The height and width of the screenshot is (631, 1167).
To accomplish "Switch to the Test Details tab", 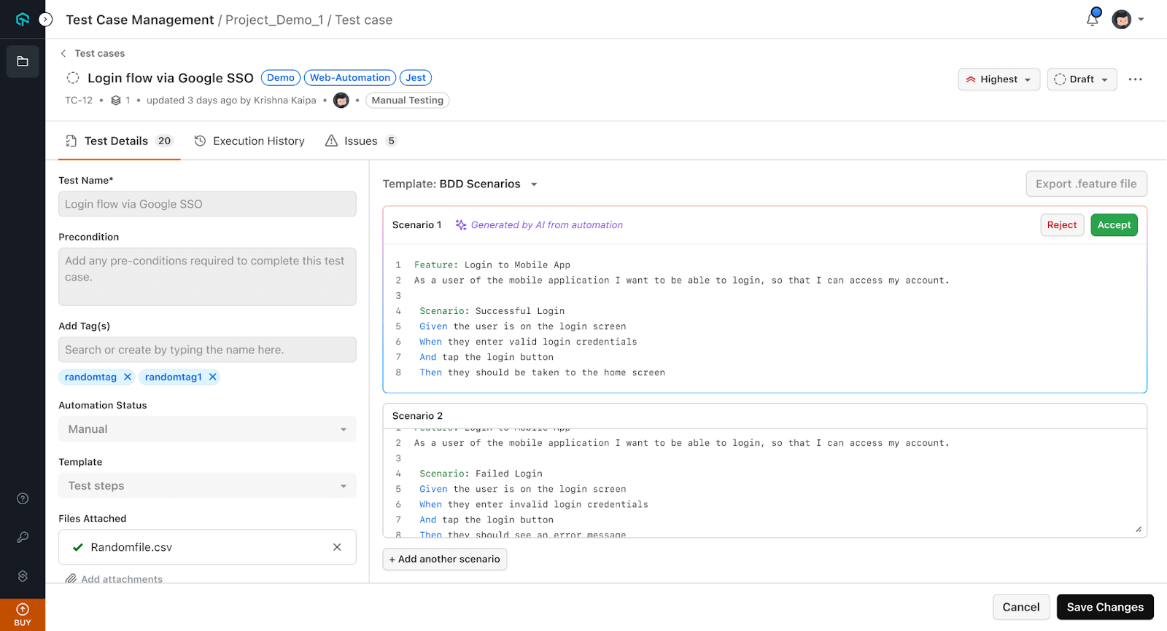I will click(119, 141).
